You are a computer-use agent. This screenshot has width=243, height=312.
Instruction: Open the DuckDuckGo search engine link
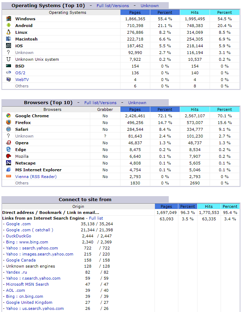click(x=18, y=236)
